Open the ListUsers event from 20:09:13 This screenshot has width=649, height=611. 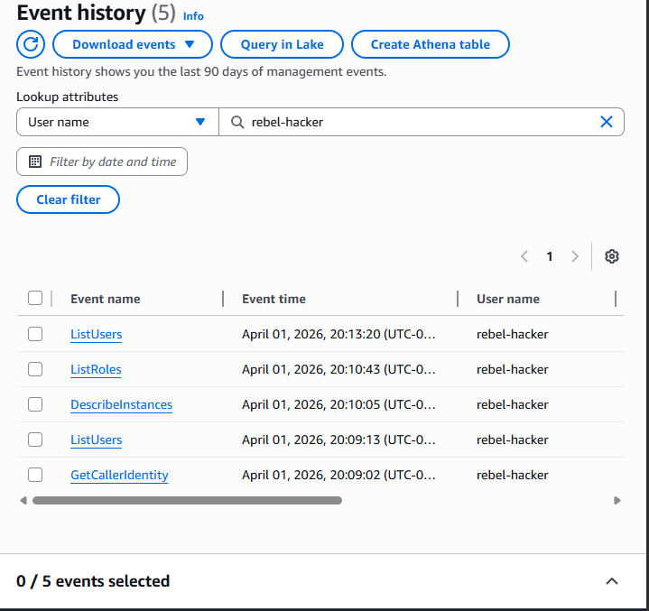(96, 440)
